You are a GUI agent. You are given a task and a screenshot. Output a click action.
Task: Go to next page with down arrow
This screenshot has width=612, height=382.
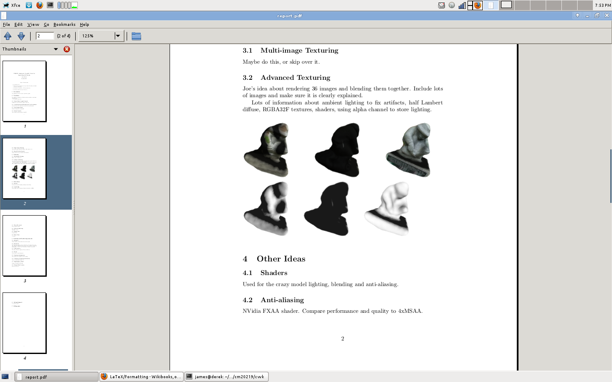click(x=21, y=36)
